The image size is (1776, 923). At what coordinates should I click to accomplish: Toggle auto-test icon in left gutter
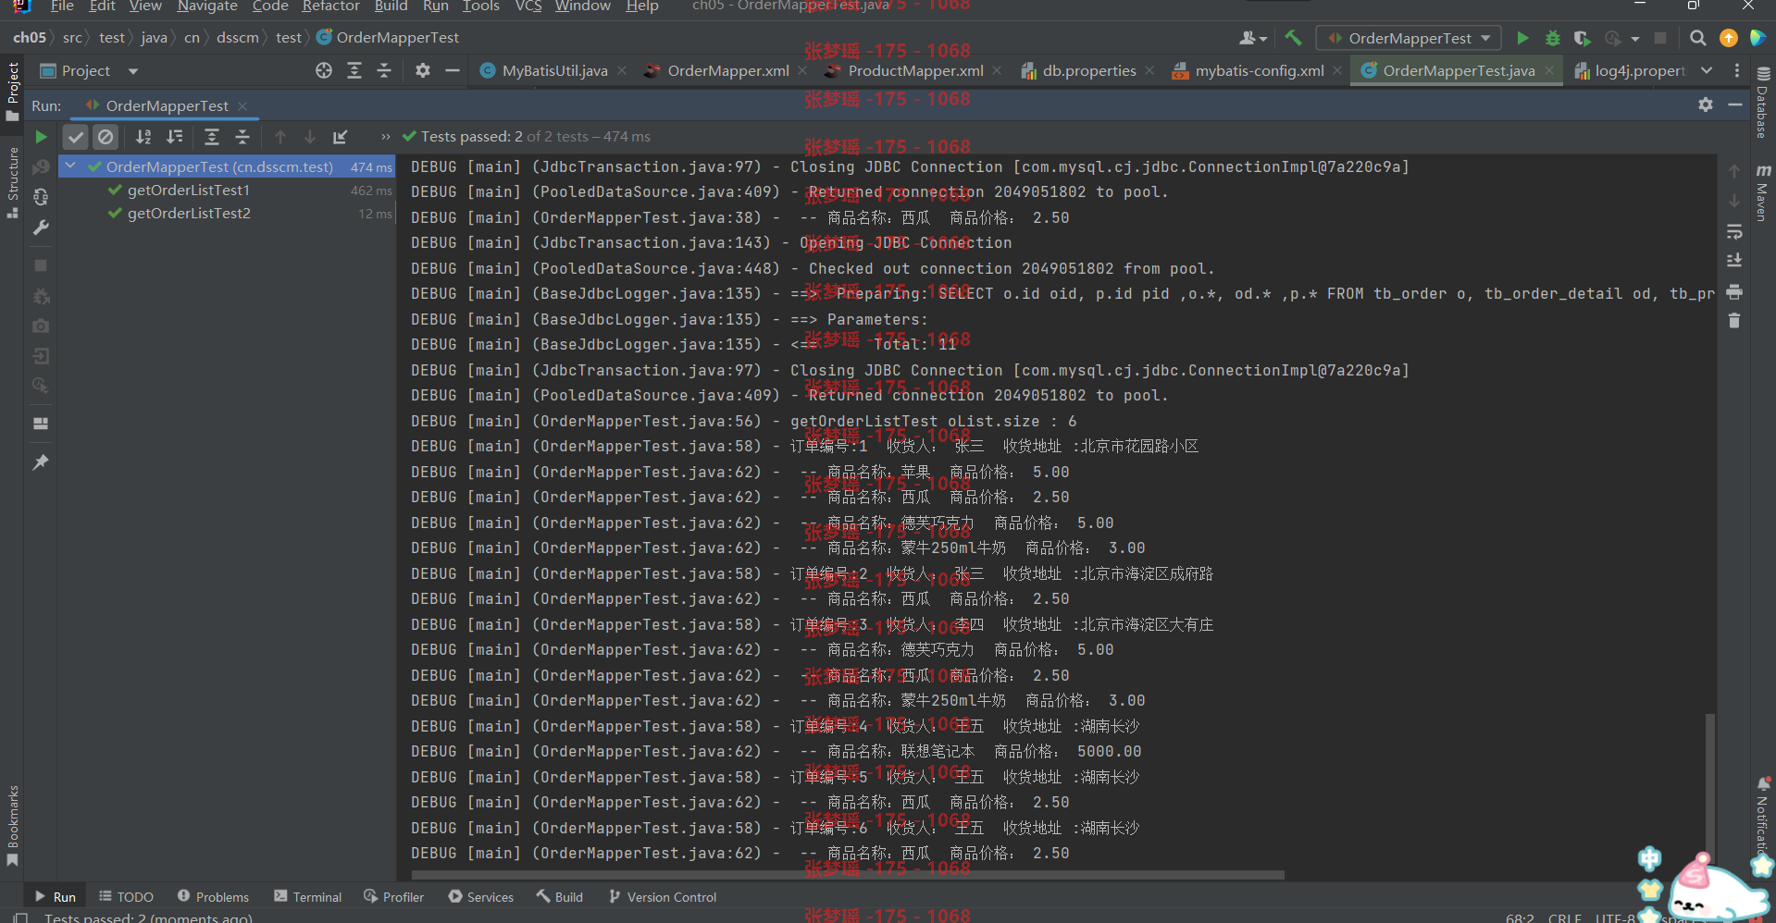41,197
